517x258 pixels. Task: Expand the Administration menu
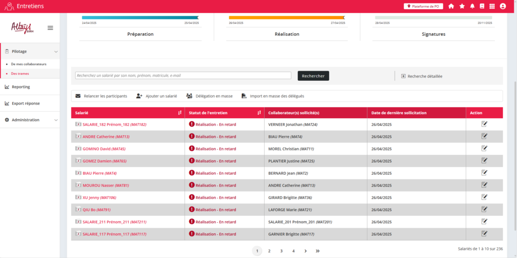pos(56,120)
